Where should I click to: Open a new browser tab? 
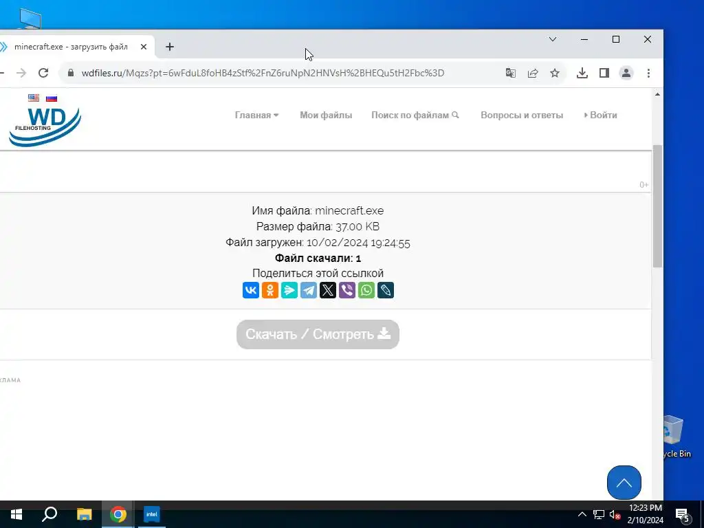(170, 47)
